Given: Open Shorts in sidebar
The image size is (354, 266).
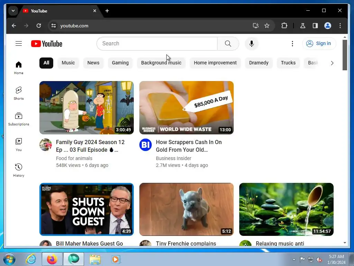Looking at the screenshot, I should tap(19, 93).
